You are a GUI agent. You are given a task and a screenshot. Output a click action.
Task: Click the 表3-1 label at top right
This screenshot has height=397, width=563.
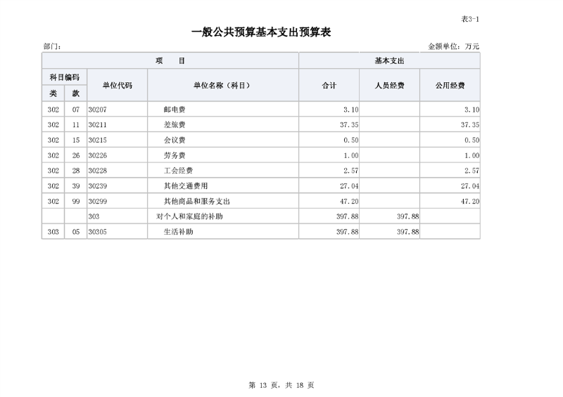469,19
